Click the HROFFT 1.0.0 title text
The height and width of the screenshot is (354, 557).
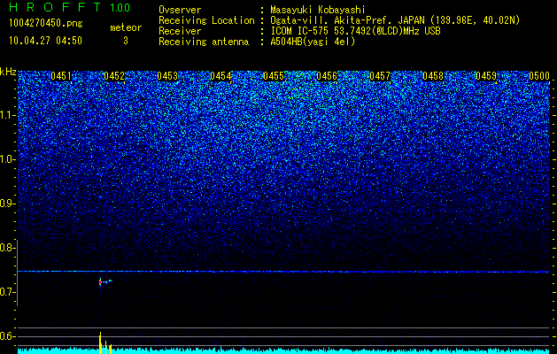[70, 7]
